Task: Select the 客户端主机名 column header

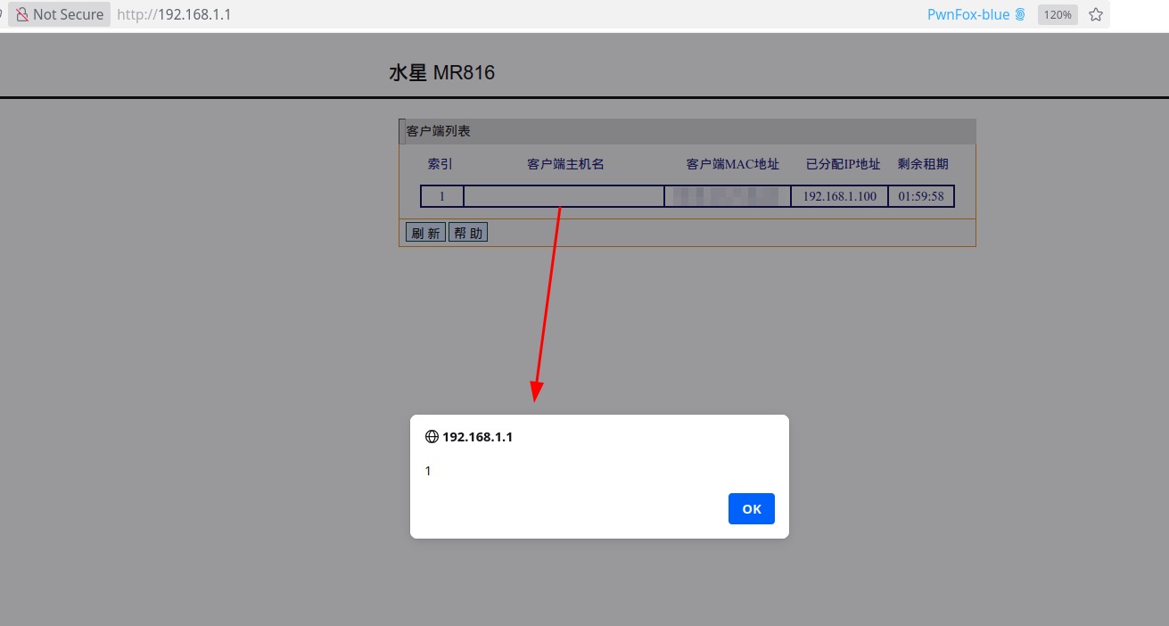Action: tap(565, 164)
